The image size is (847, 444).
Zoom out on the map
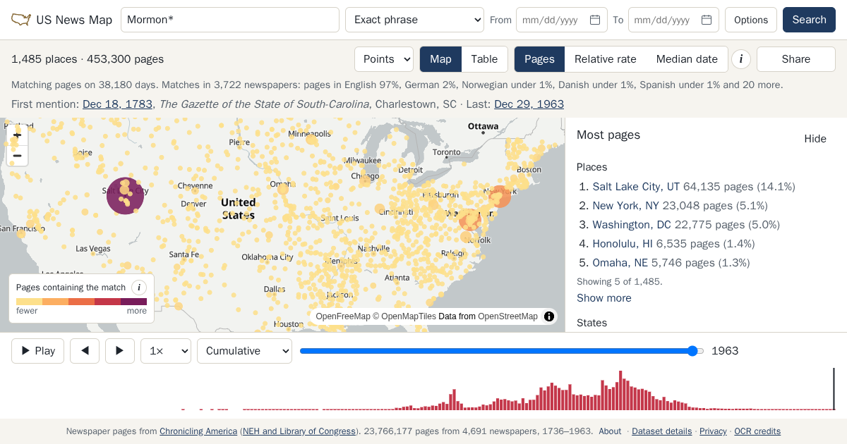[x=18, y=156]
